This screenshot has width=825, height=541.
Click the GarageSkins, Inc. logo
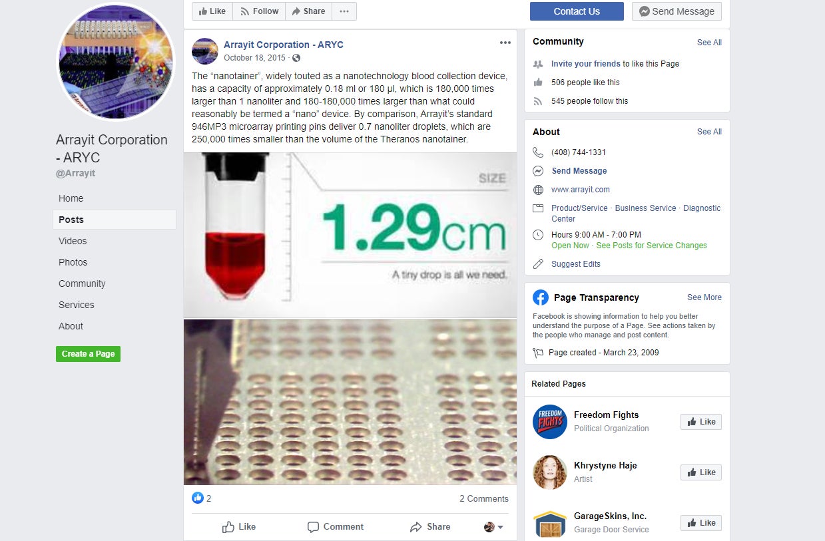tap(550, 523)
